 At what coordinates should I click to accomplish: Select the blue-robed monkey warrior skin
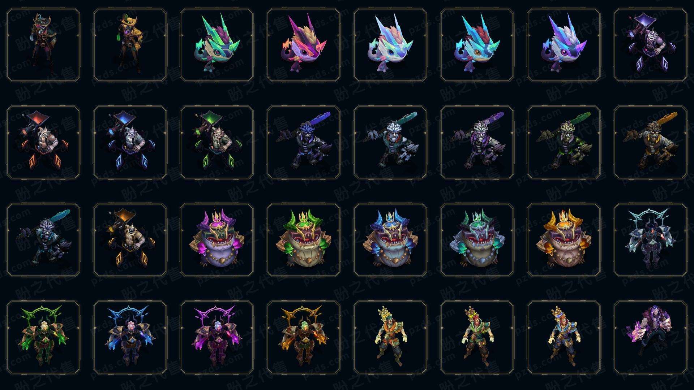pyautogui.click(x=564, y=337)
